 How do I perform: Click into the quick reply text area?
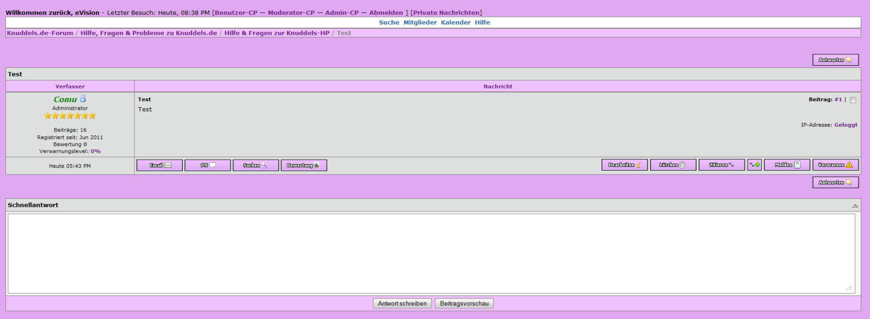[x=431, y=253]
